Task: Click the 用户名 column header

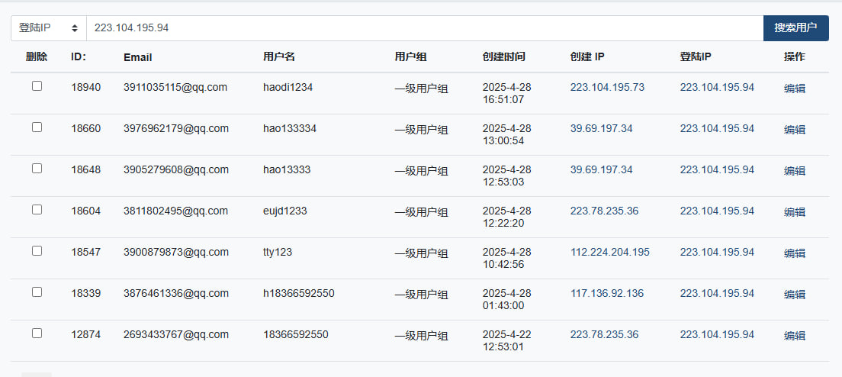Action: click(279, 57)
